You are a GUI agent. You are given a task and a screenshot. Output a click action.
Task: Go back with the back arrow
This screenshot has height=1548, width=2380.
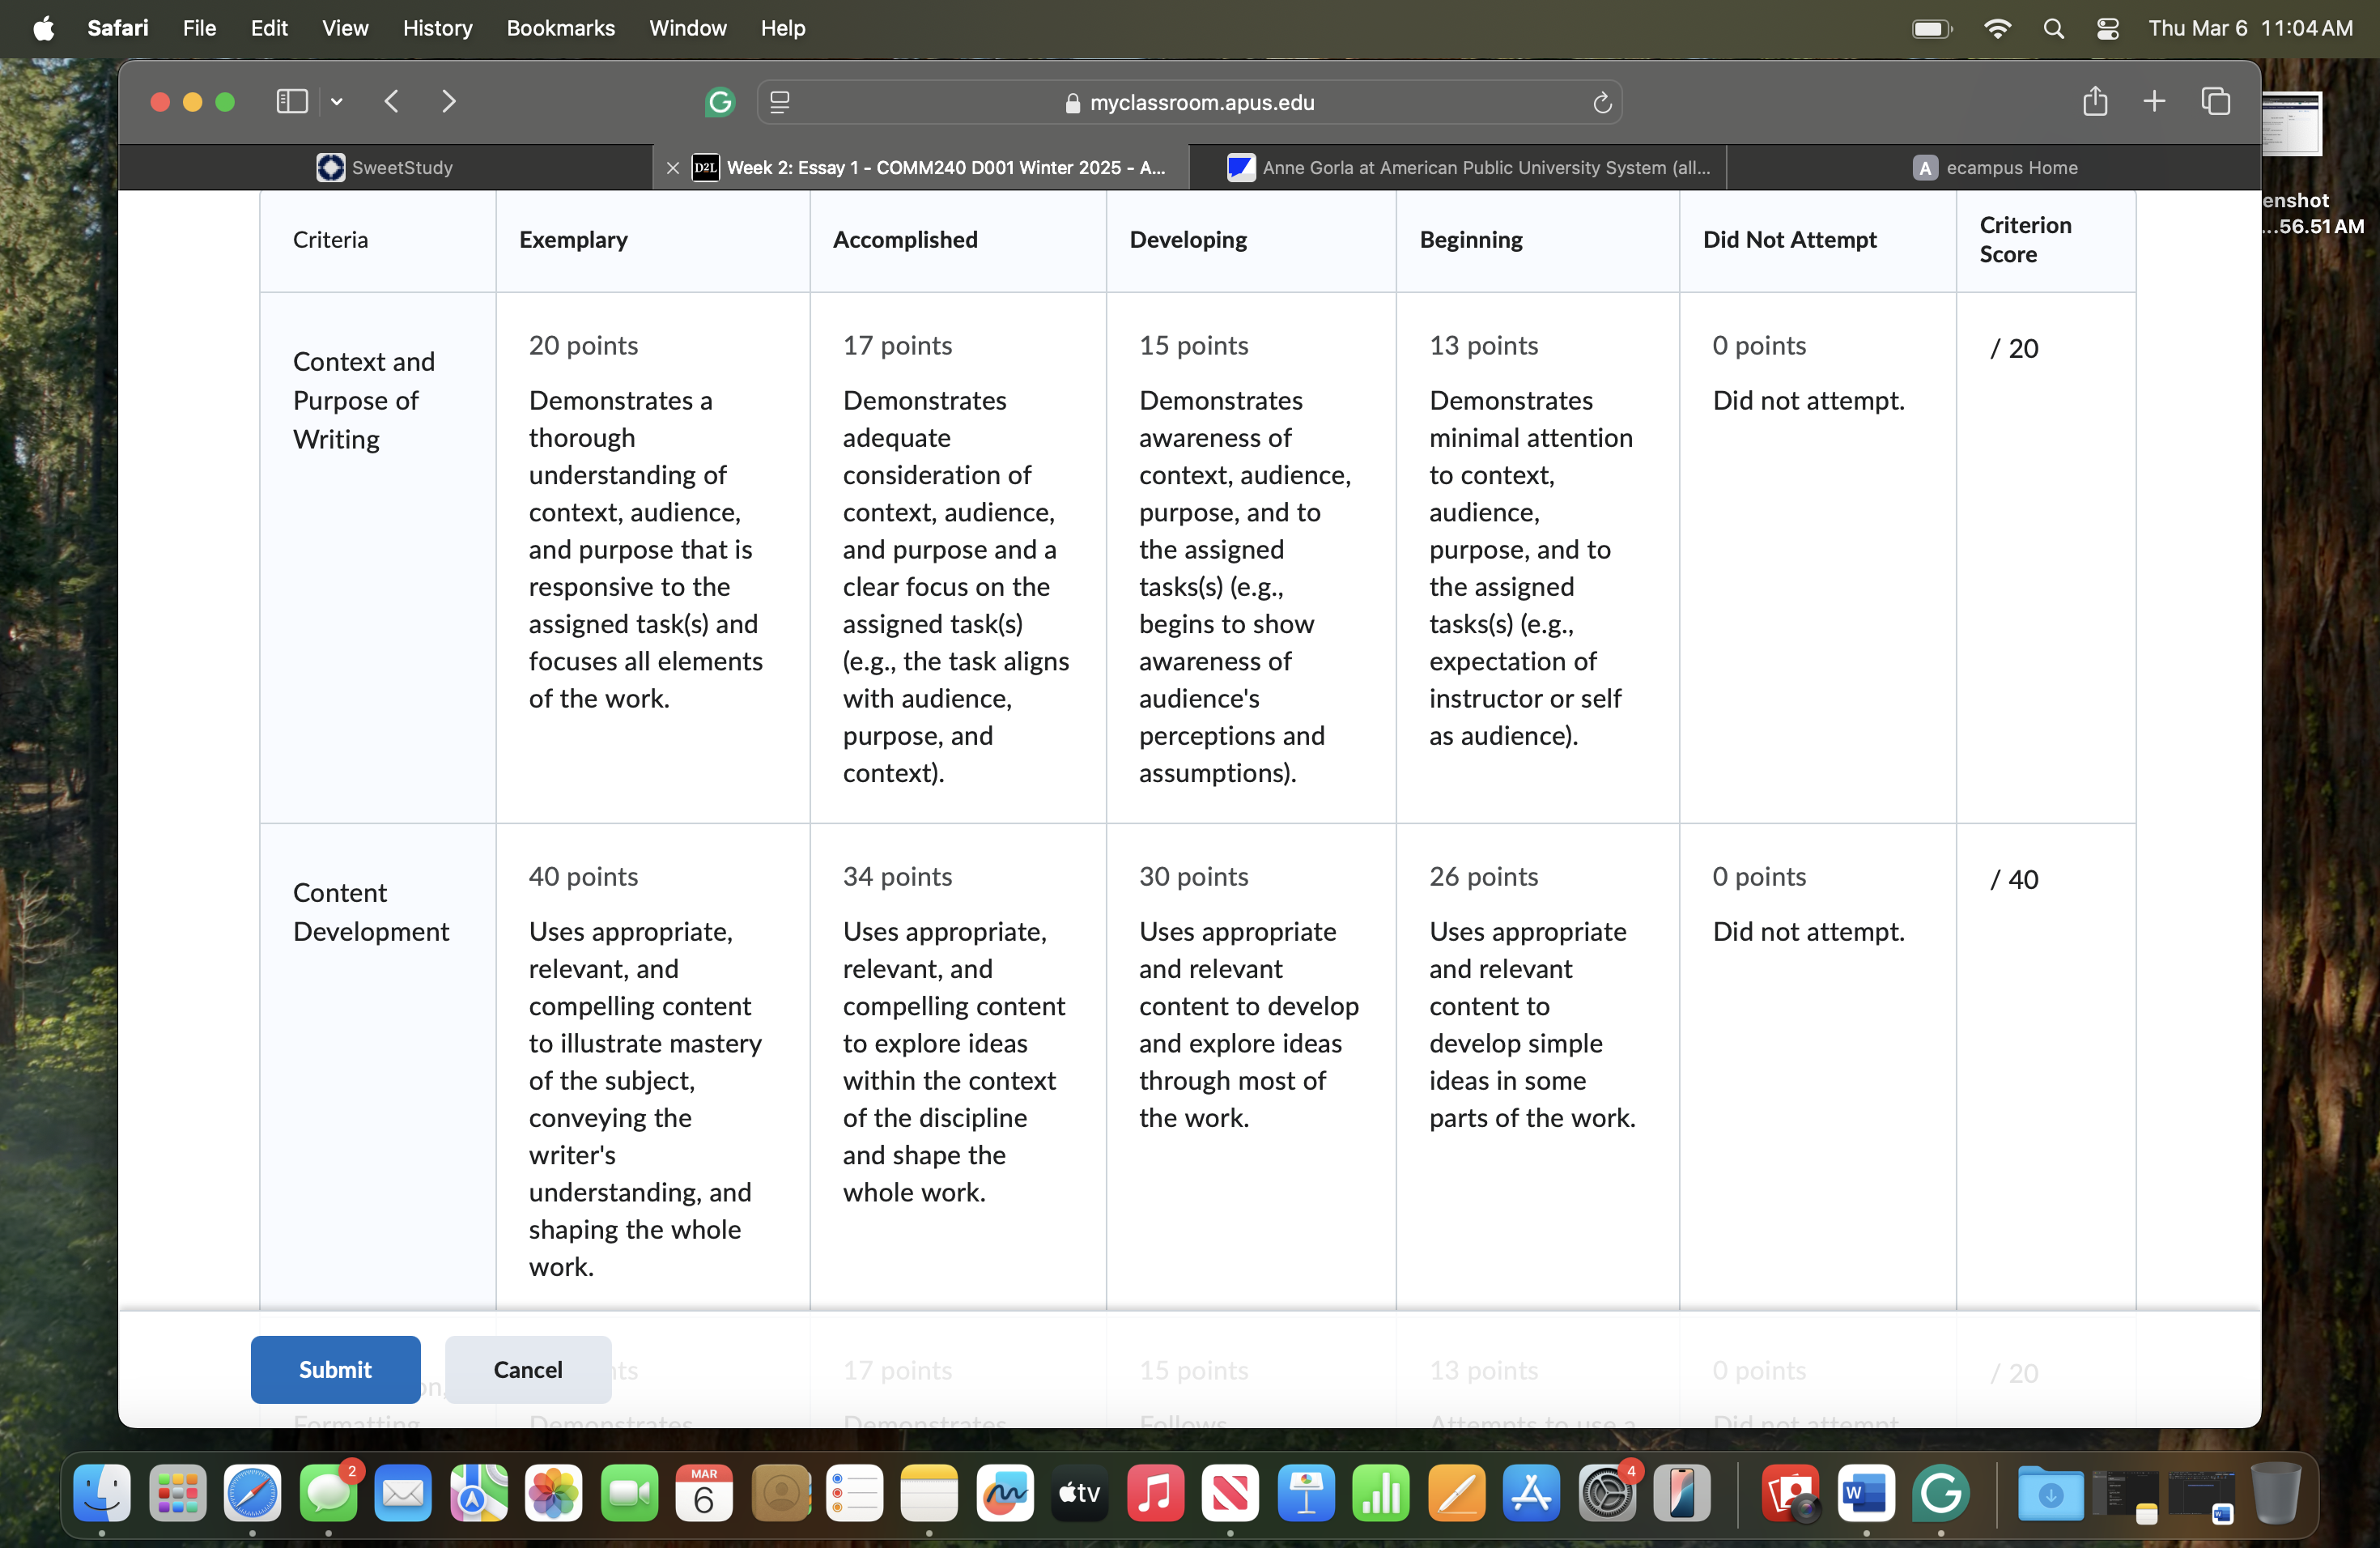392,101
